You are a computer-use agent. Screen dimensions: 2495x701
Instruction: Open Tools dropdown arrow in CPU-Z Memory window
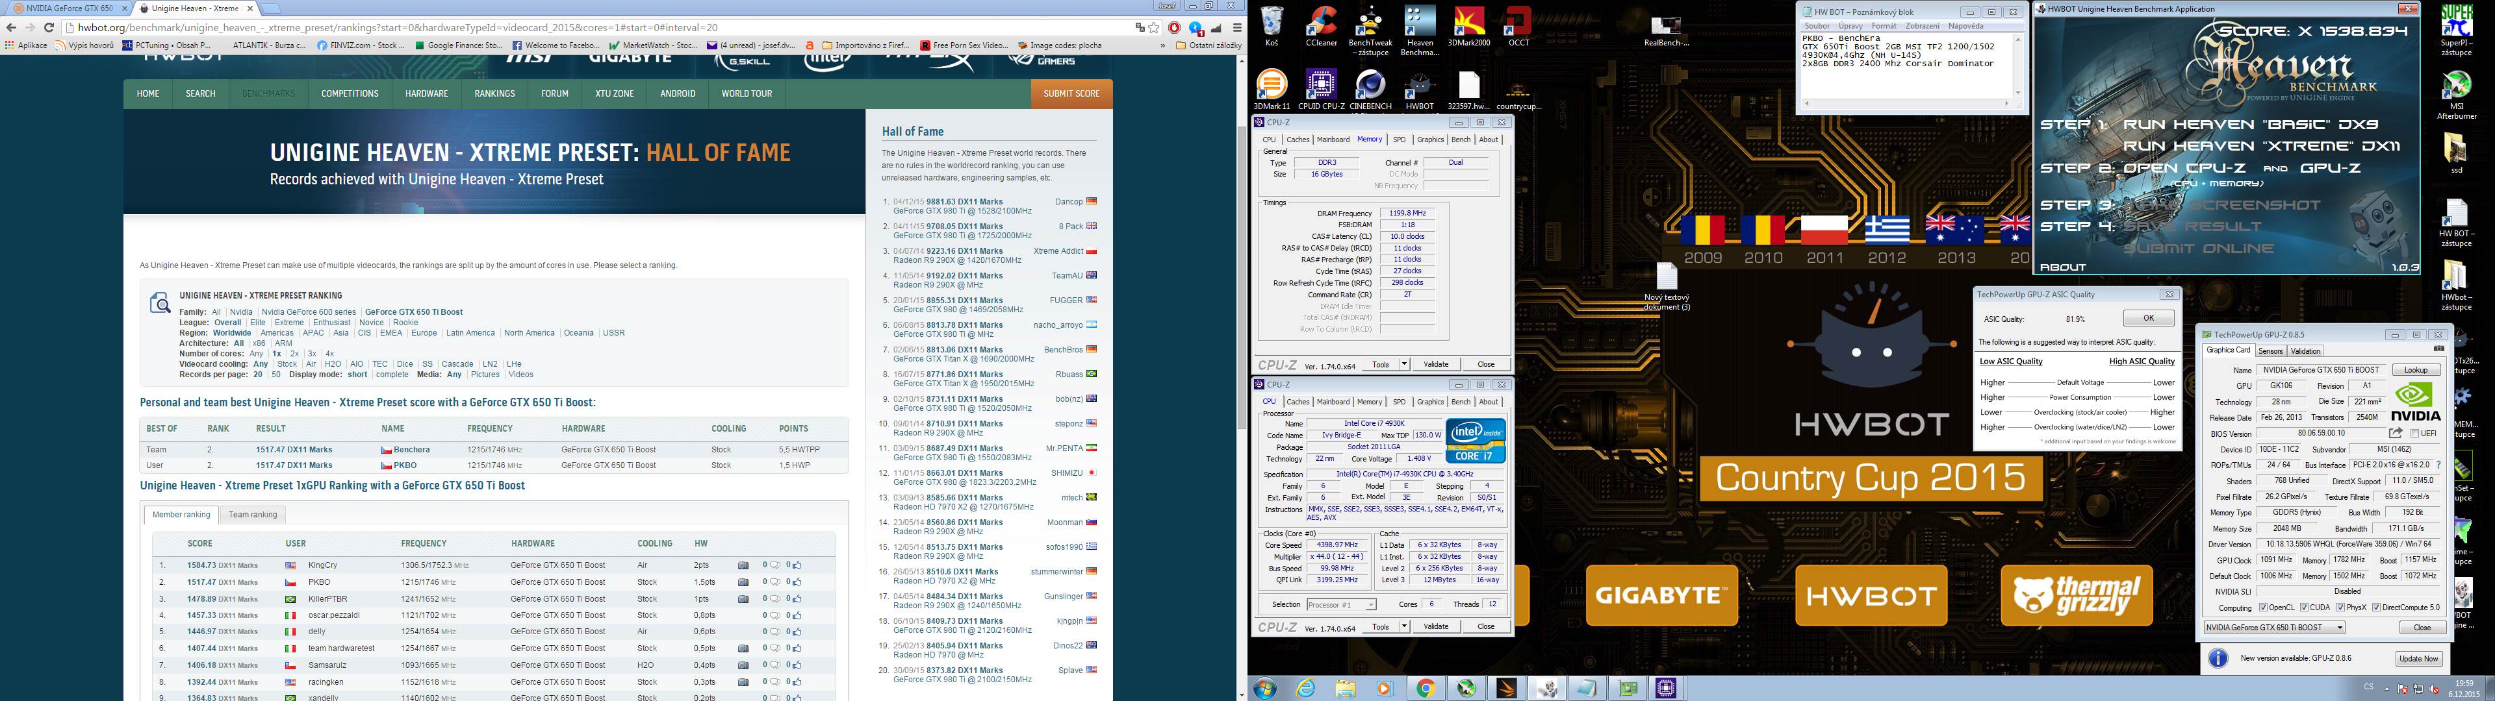1404,364
